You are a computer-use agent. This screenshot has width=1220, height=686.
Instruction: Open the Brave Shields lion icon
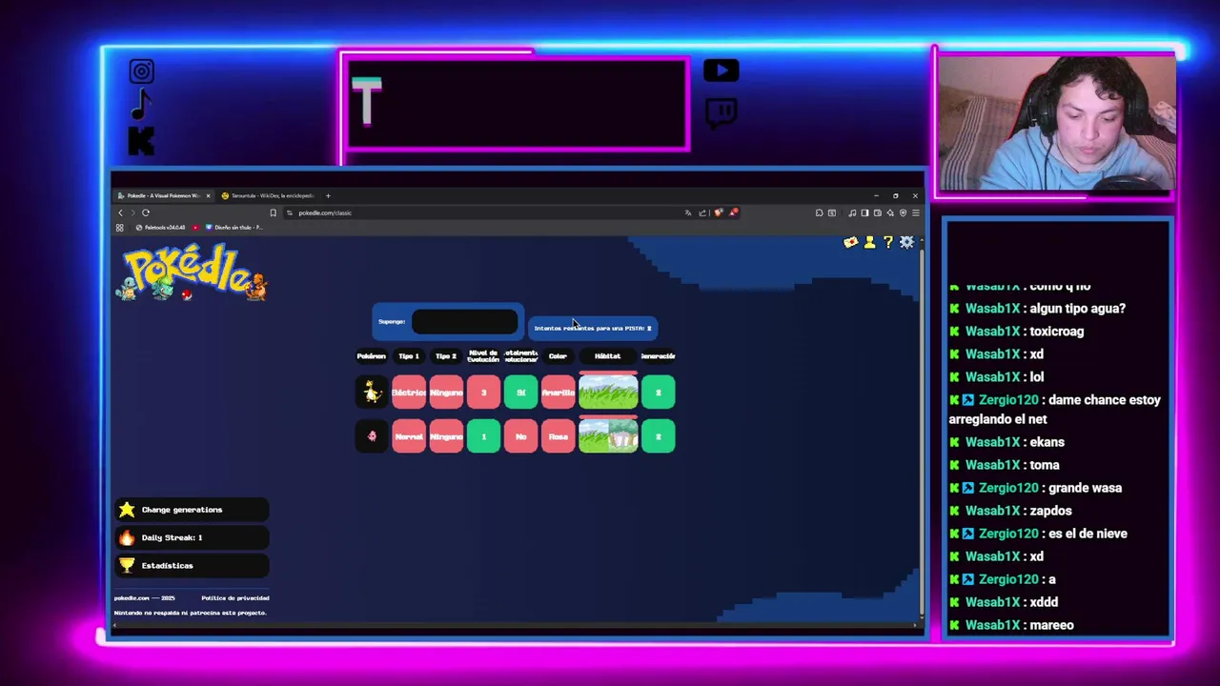click(x=718, y=212)
